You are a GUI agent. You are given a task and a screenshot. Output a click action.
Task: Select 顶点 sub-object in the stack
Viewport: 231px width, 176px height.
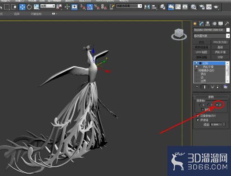[x=203, y=74]
